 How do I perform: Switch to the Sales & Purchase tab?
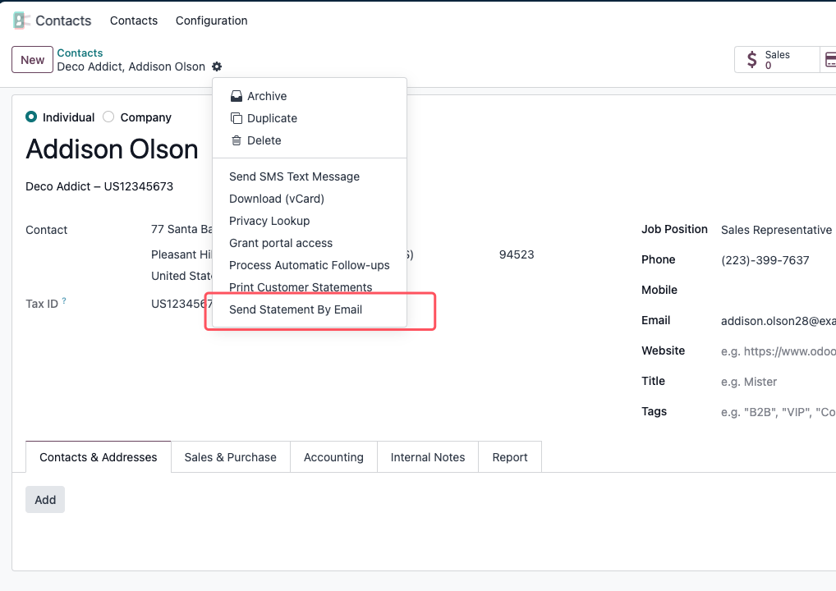(230, 457)
